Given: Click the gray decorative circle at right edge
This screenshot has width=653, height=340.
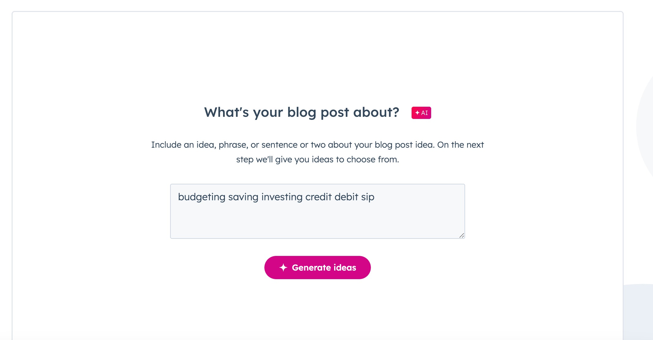Looking at the screenshot, I should (x=645, y=125).
